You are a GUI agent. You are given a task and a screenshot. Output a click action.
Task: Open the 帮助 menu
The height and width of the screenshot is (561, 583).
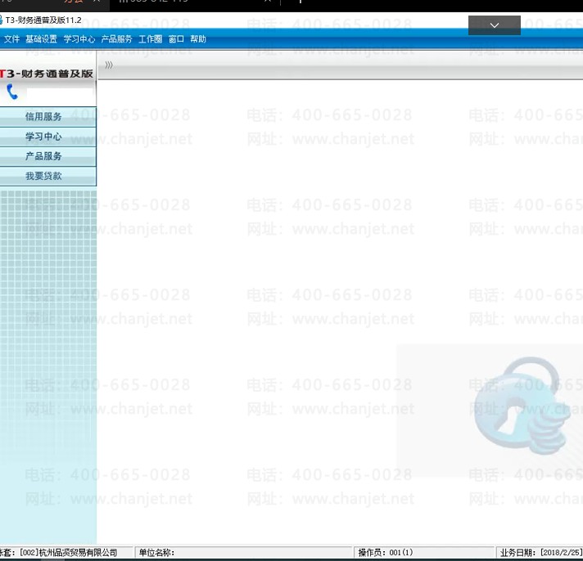pyautogui.click(x=198, y=39)
